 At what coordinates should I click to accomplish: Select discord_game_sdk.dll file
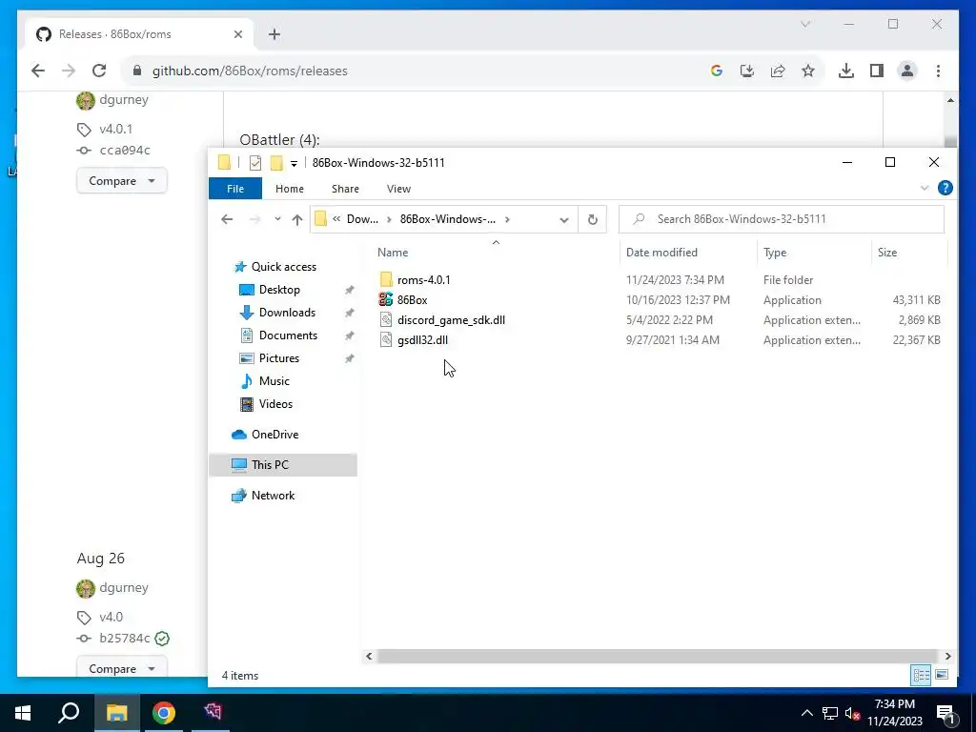point(451,320)
